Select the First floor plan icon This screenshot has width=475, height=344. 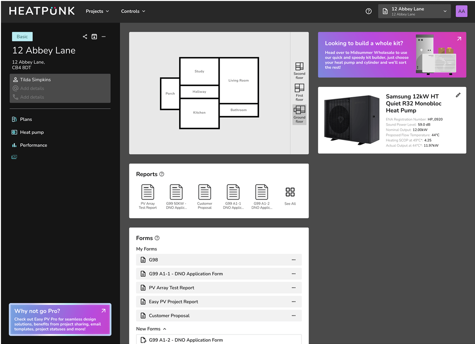(x=299, y=92)
